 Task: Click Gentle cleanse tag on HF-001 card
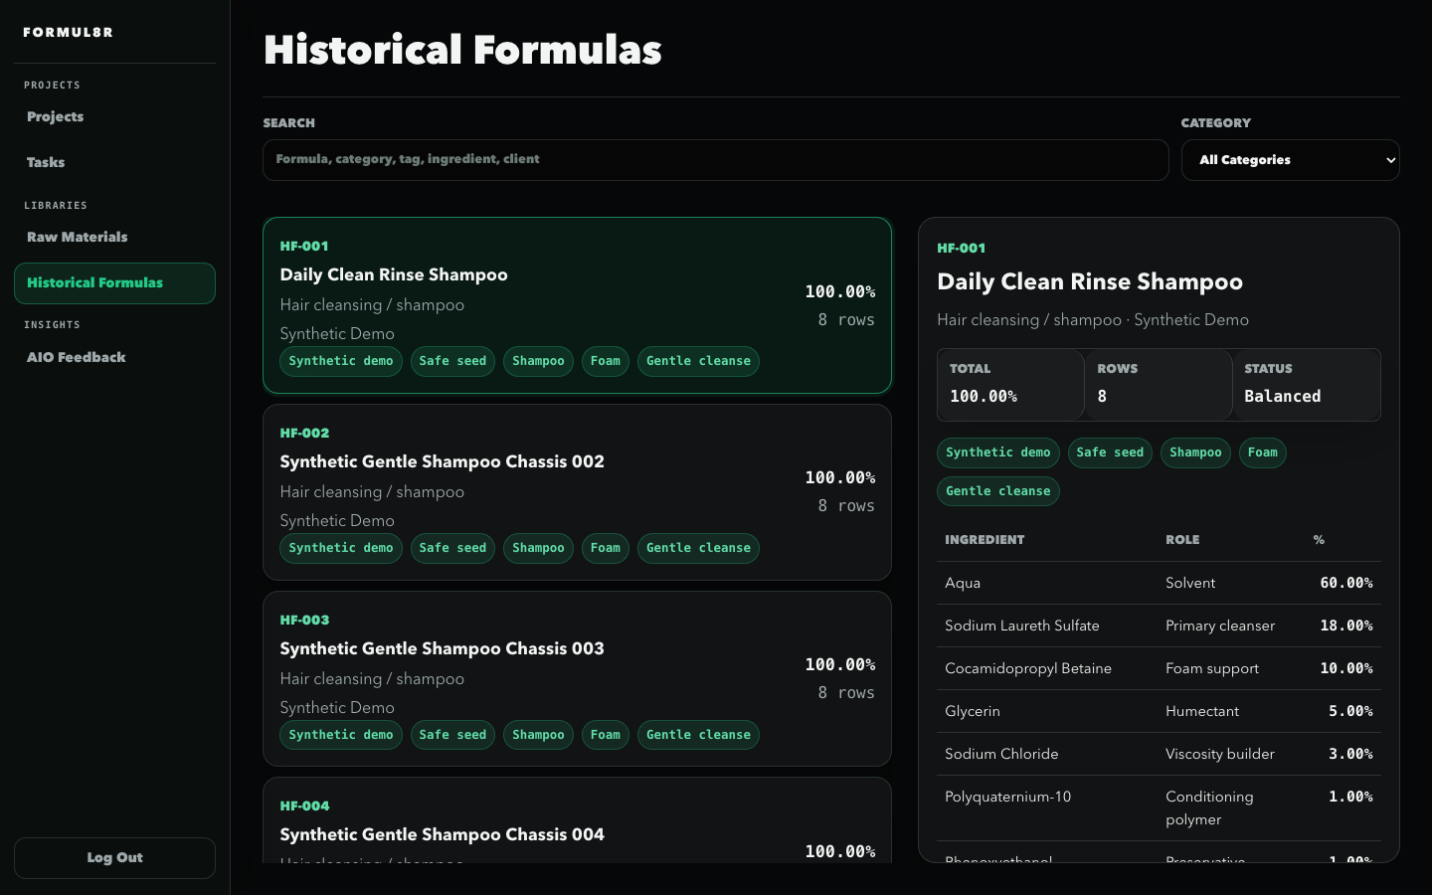[698, 361]
